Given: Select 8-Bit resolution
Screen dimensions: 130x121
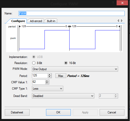Looking at the screenshot, I should coord(34,63).
